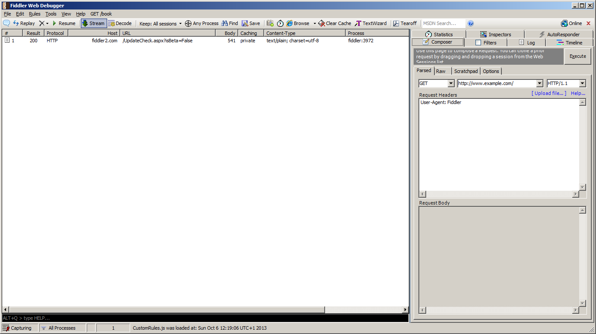Open the Help menu

tap(81, 14)
